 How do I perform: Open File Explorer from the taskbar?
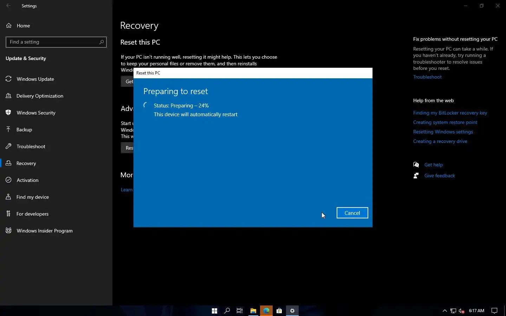[x=253, y=310]
